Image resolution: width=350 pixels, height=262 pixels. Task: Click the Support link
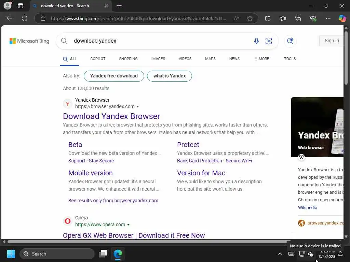pyautogui.click(x=77, y=161)
